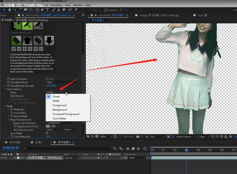Collapse the View Options section

(5, 89)
